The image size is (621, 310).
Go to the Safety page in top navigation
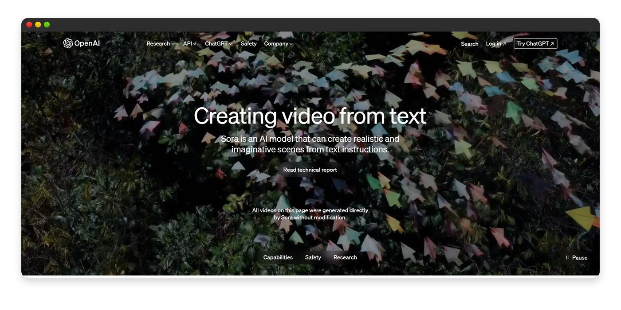pos(248,43)
